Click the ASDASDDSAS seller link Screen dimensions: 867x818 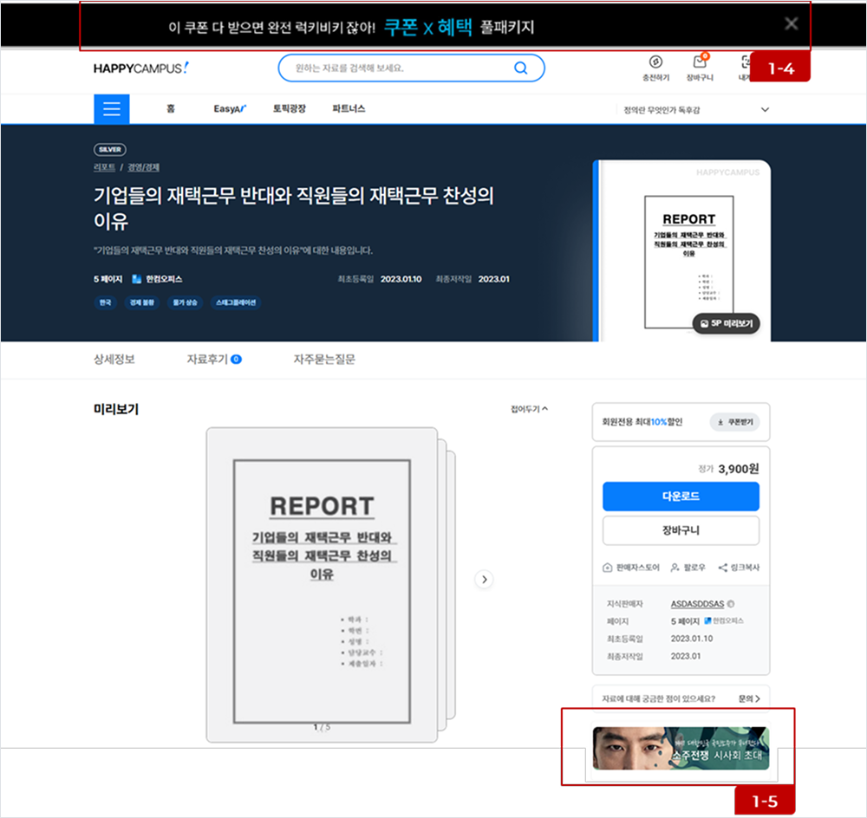[x=697, y=604]
